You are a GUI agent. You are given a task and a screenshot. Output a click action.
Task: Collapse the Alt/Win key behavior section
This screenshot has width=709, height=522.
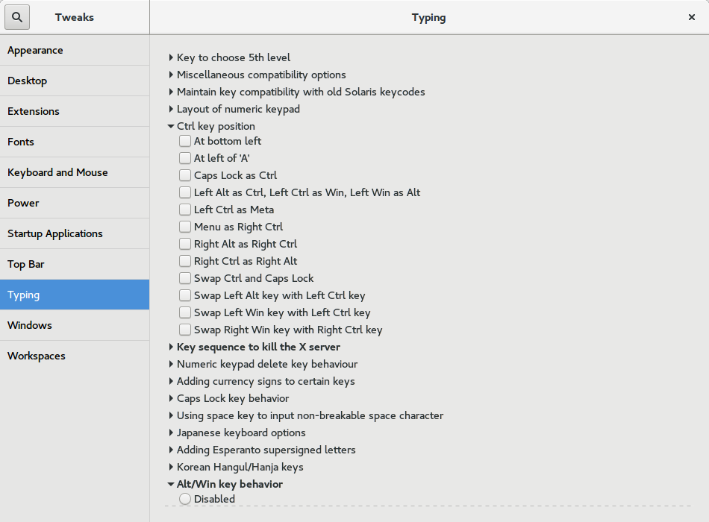click(x=171, y=484)
